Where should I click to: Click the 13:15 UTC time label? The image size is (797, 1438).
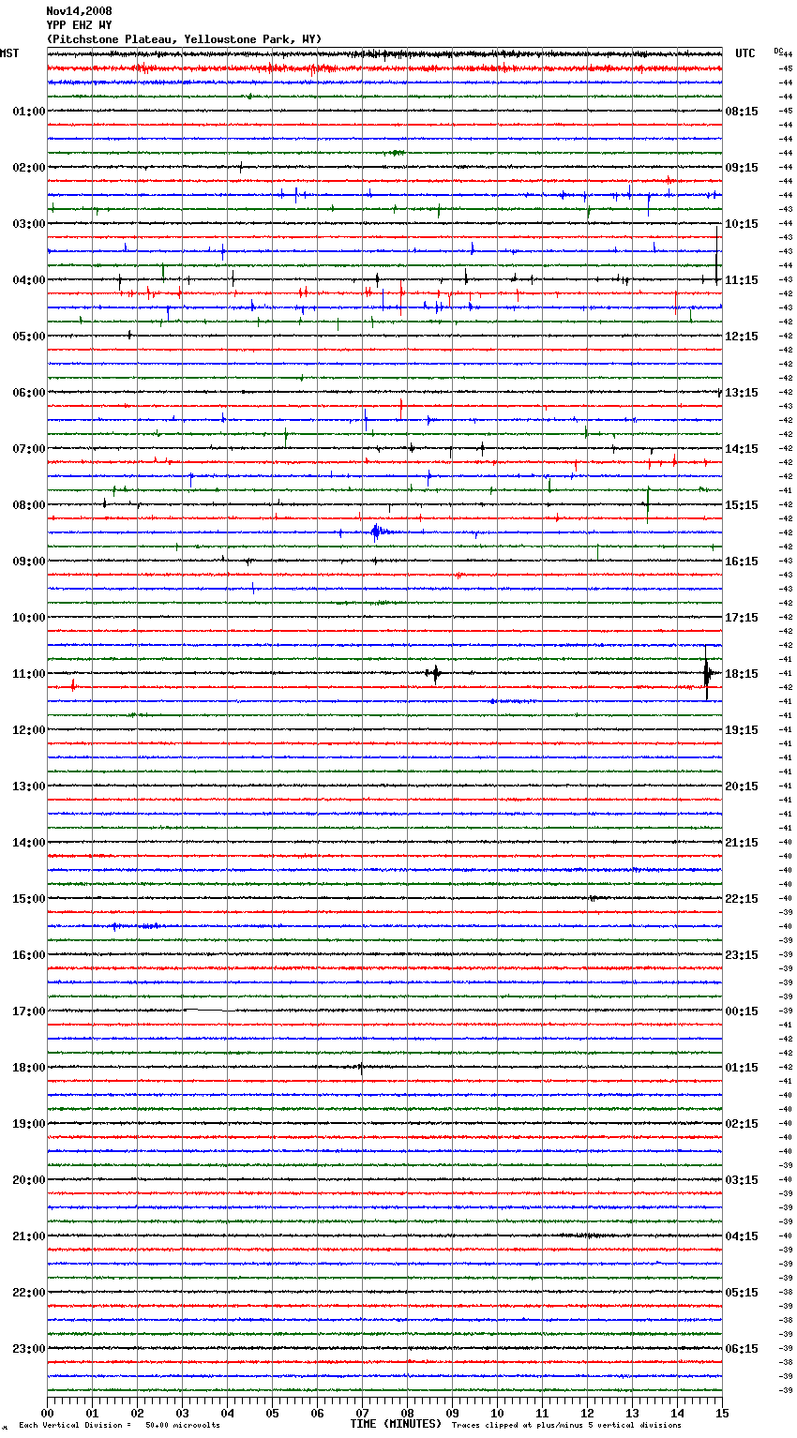(x=742, y=393)
